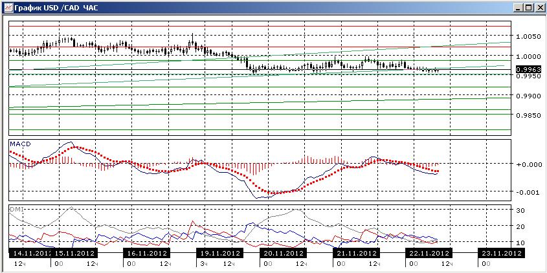
Task: Click the 0.9900 price axis label
Action: coord(527,96)
